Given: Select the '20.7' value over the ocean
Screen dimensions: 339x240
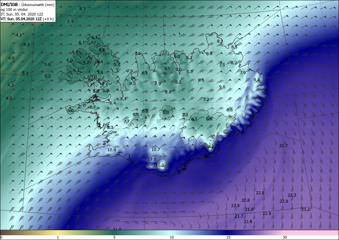Looking at the screenshot, I should click(x=283, y=146).
